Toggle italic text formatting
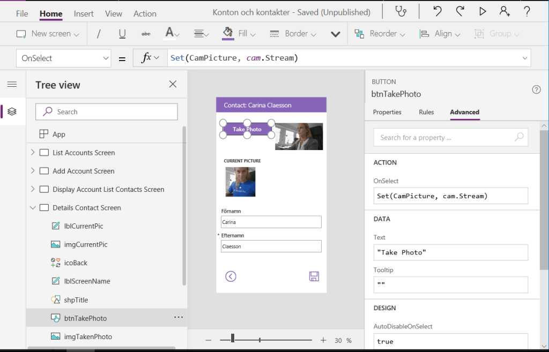 tap(99, 34)
